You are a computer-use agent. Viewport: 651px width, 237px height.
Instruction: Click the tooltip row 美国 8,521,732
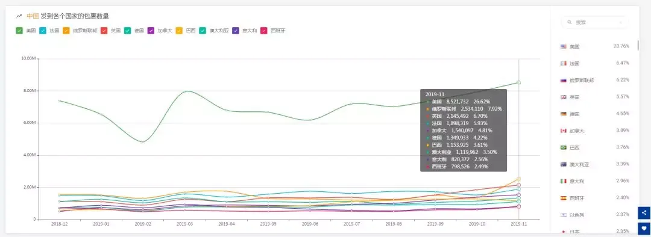pyautogui.click(x=458, y=102)
